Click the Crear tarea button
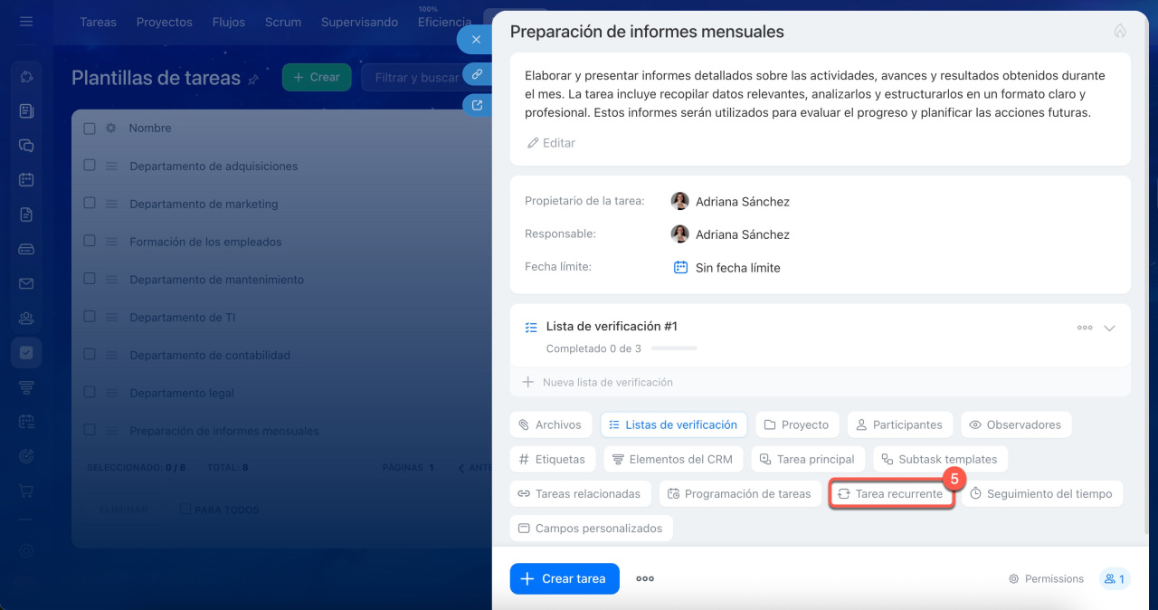Viewport: 1158px width, 610px height. point(565,578)
